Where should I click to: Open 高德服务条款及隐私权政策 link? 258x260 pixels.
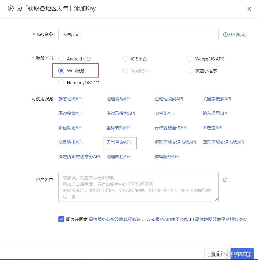pyautogui.click(x=115, y=220)
